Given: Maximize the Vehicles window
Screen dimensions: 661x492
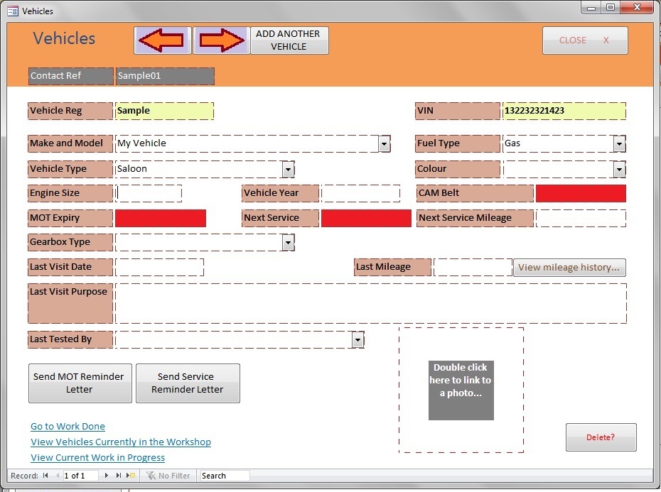Looking at the screenshot, I should 610,8.
